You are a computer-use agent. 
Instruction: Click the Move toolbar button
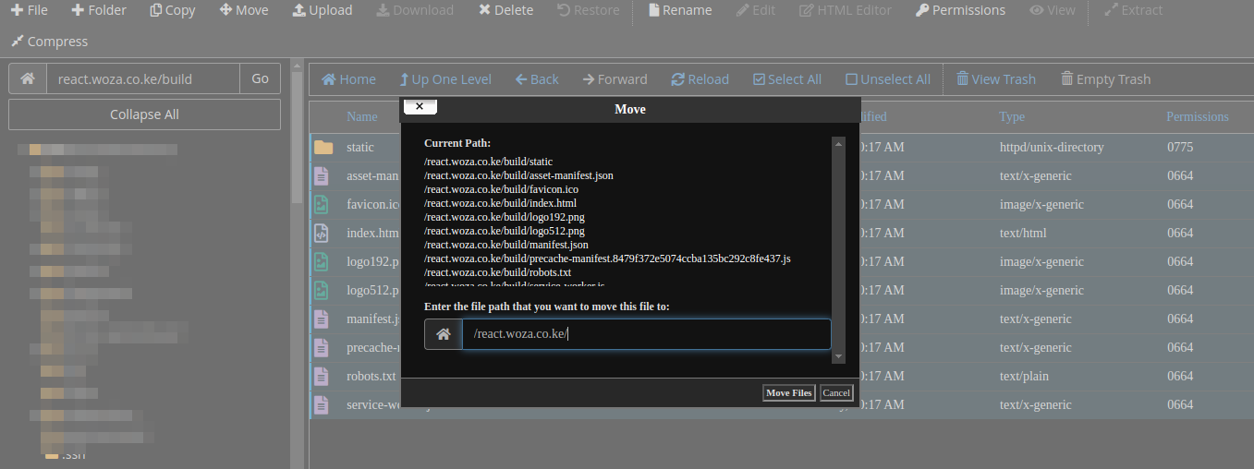(x=244, y=10)
